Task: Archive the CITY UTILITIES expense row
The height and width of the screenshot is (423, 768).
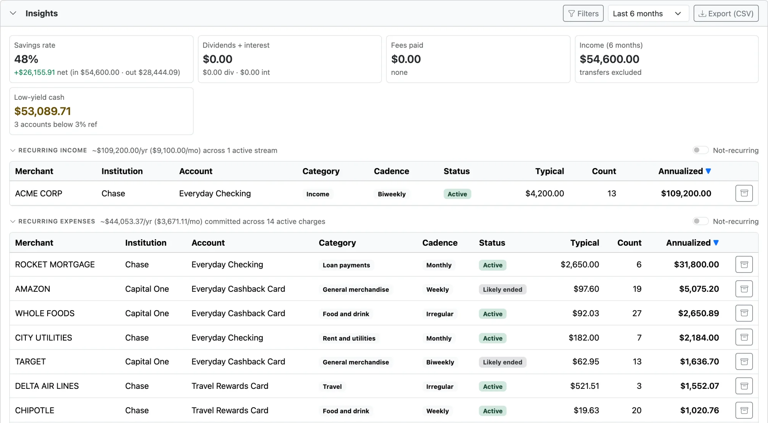Action: 744,338
